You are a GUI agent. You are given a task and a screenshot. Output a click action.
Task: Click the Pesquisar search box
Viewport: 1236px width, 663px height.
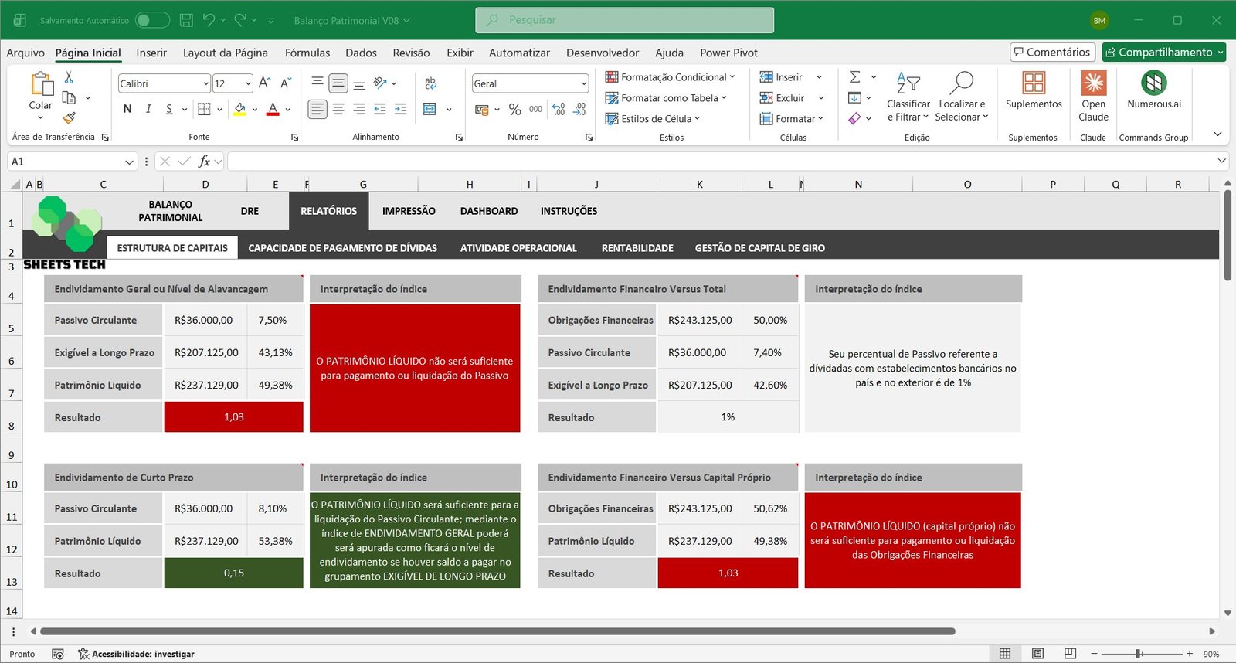tap(624, 20)
